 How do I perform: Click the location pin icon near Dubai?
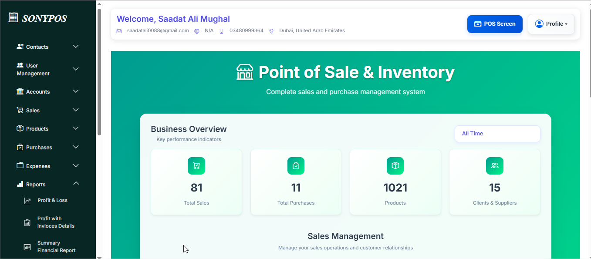271,31
